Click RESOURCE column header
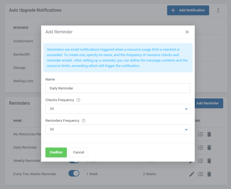Screen dimensions: 231x189 [21, 28]
